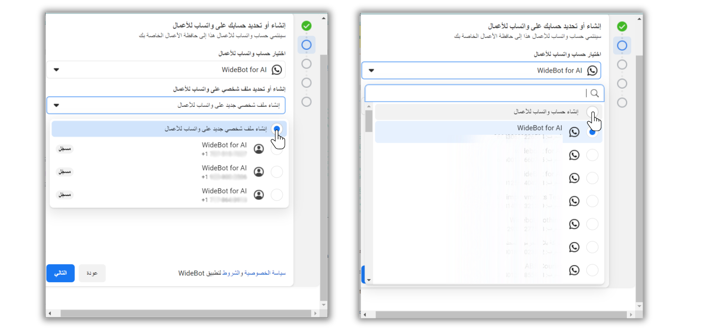This screenshot has height=331, width=716.
Task: Click WhatsApp icon of row just below selected WideBot for AI
Action: click(574, 155)
